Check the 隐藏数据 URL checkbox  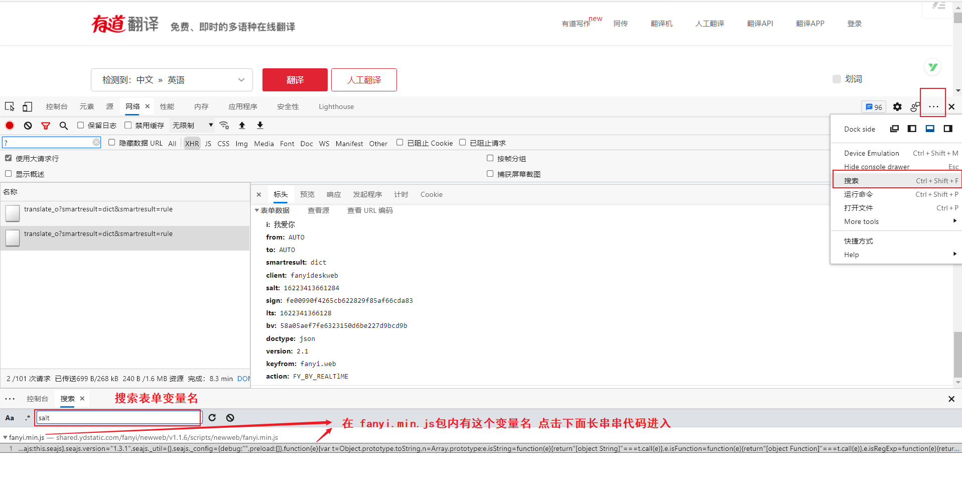(x=112, y=143)
